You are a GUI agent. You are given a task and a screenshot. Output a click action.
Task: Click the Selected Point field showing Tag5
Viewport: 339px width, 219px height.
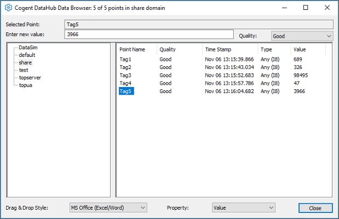[199, 25]
